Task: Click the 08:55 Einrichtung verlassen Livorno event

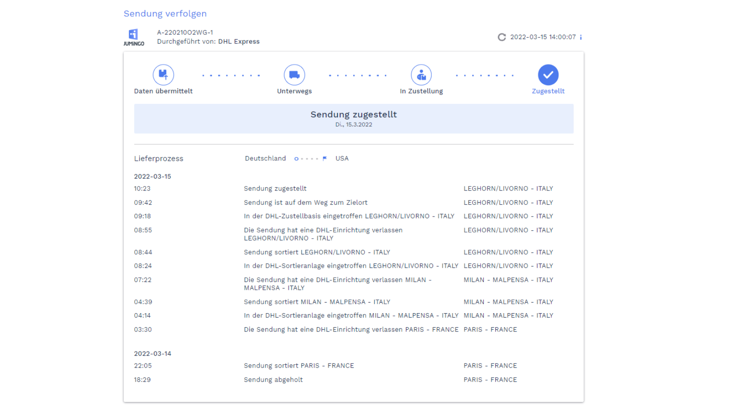Action: click(323, 234)
